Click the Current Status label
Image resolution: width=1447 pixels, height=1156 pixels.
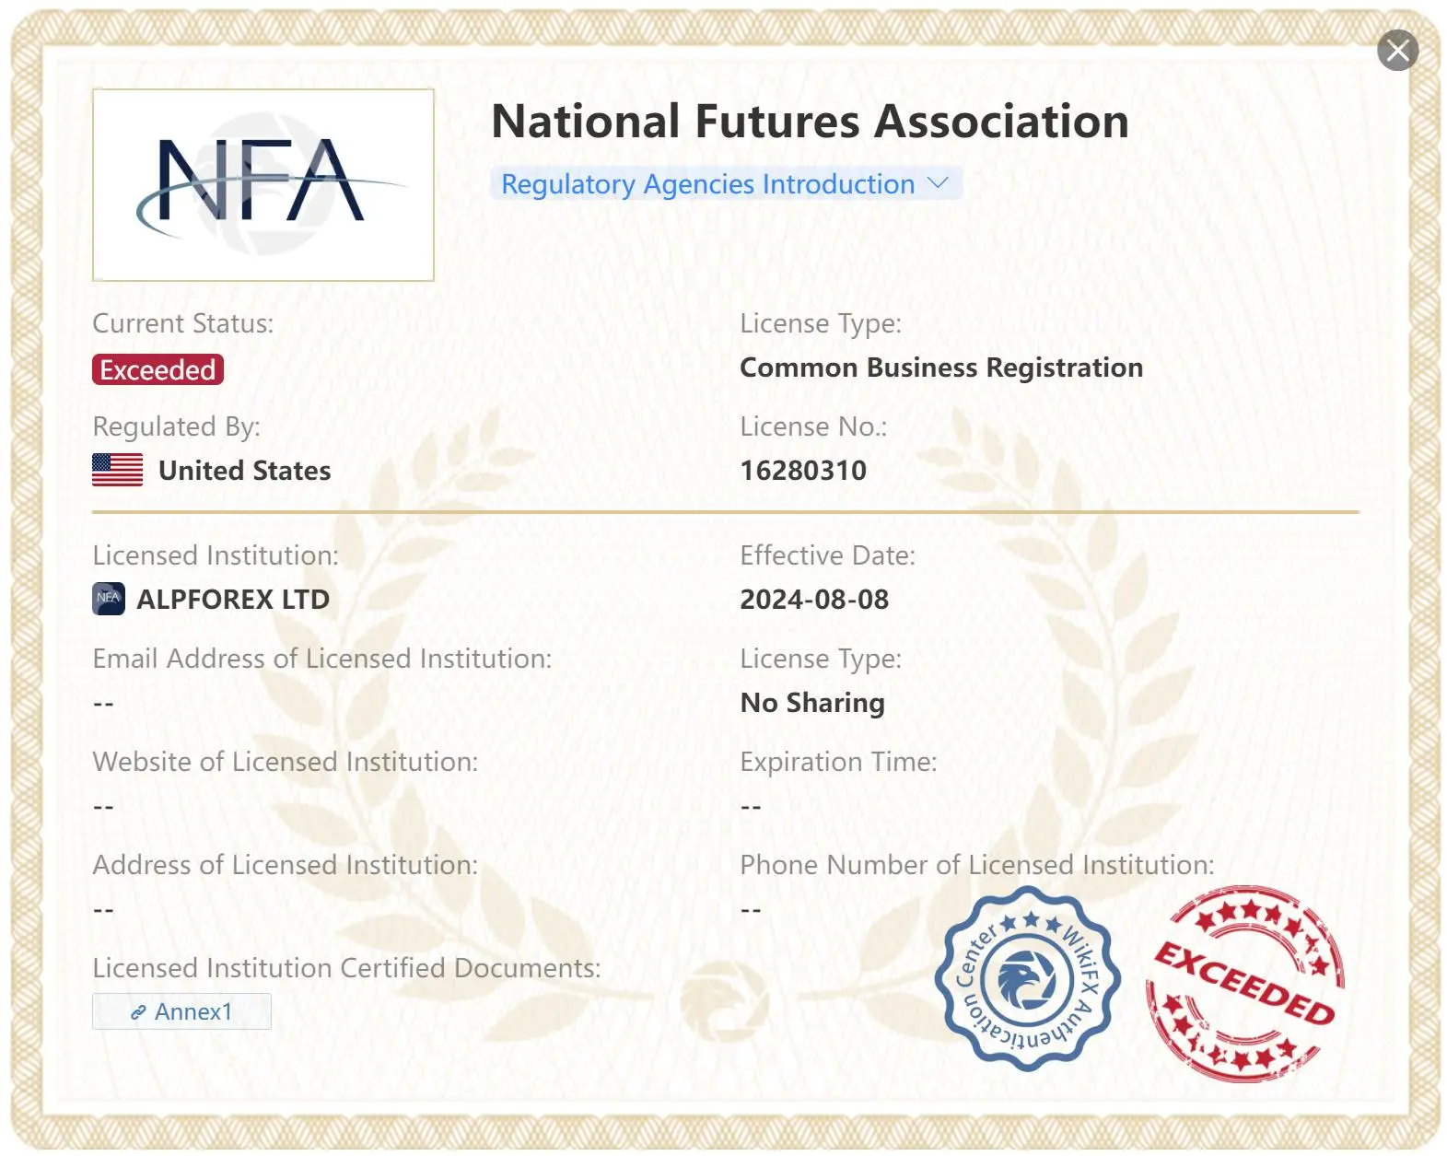[x=183, y=323]
